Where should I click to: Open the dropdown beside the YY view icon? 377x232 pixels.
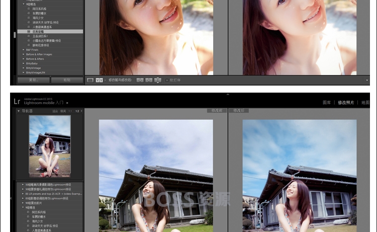point(105,80)
